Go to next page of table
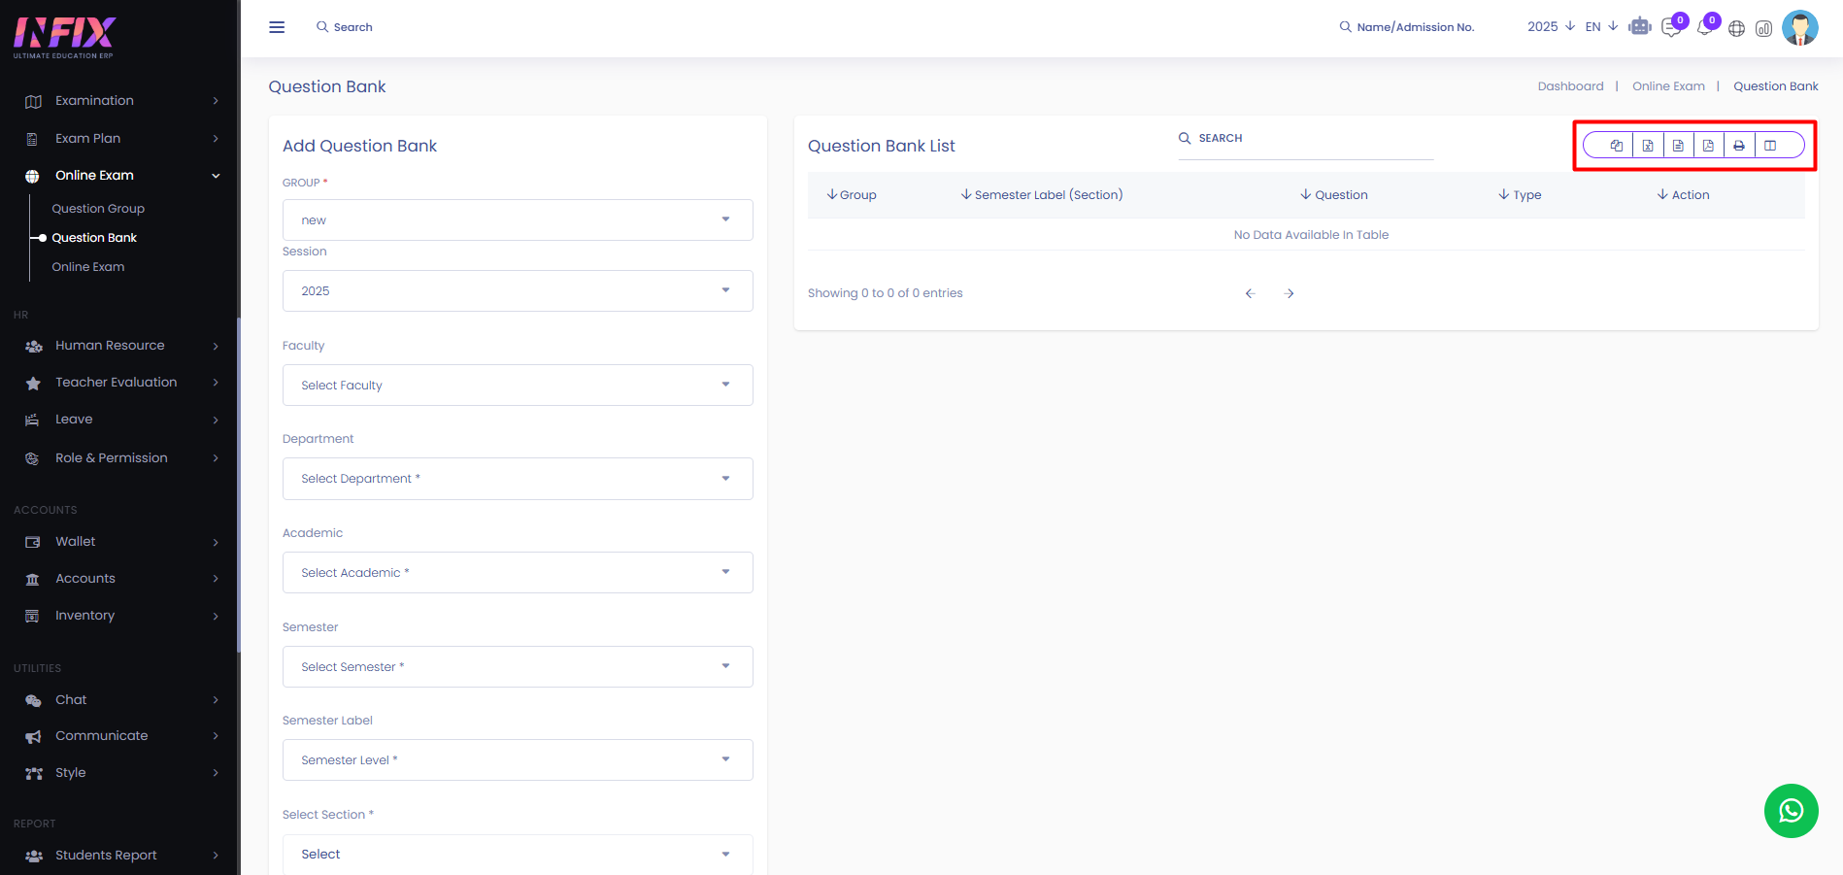 pyautogui.click(x=1290, y=293)
